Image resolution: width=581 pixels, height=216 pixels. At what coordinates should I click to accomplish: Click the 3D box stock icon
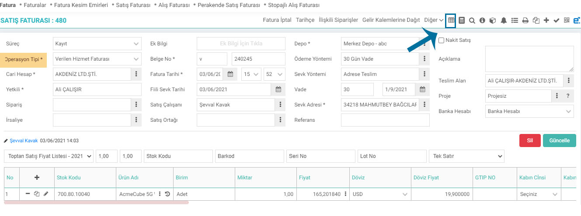pos(493,20)
